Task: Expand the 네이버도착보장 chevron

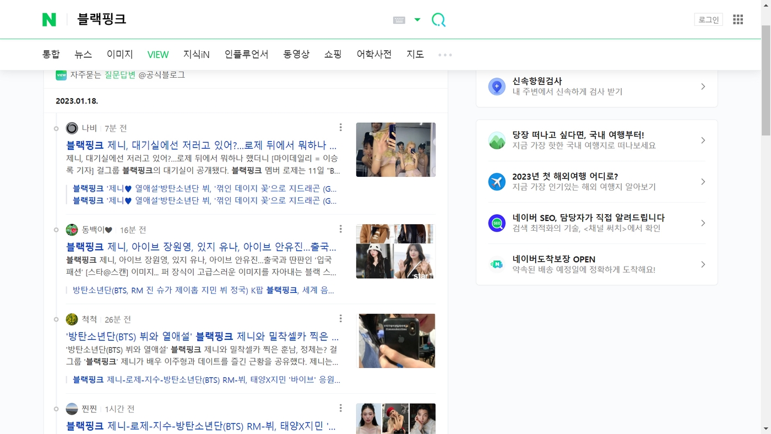Action: tap(703, 264)
